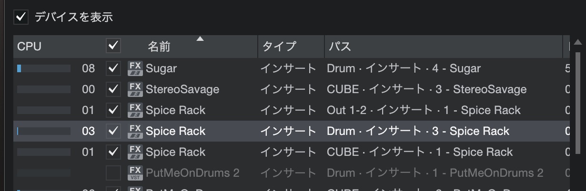Toggle the デバイスを表示 checkbox
This screenshot has width=586, height=191.
(21, 18)
